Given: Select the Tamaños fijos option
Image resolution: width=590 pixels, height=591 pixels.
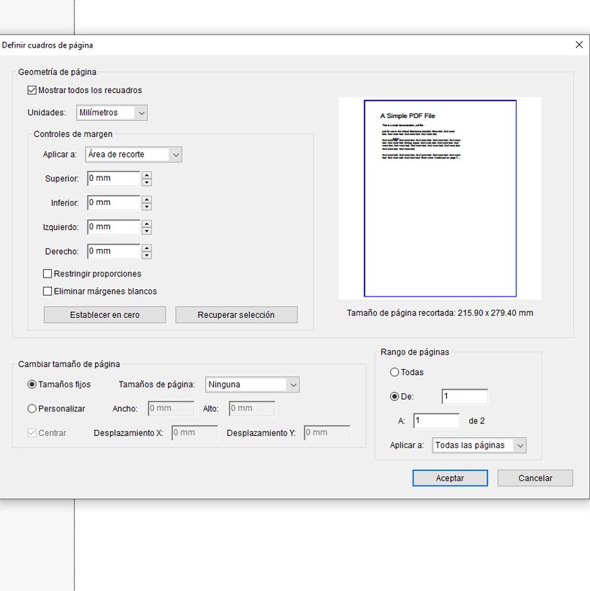Looking at the screenshot, I should click(x=31, y=384).
